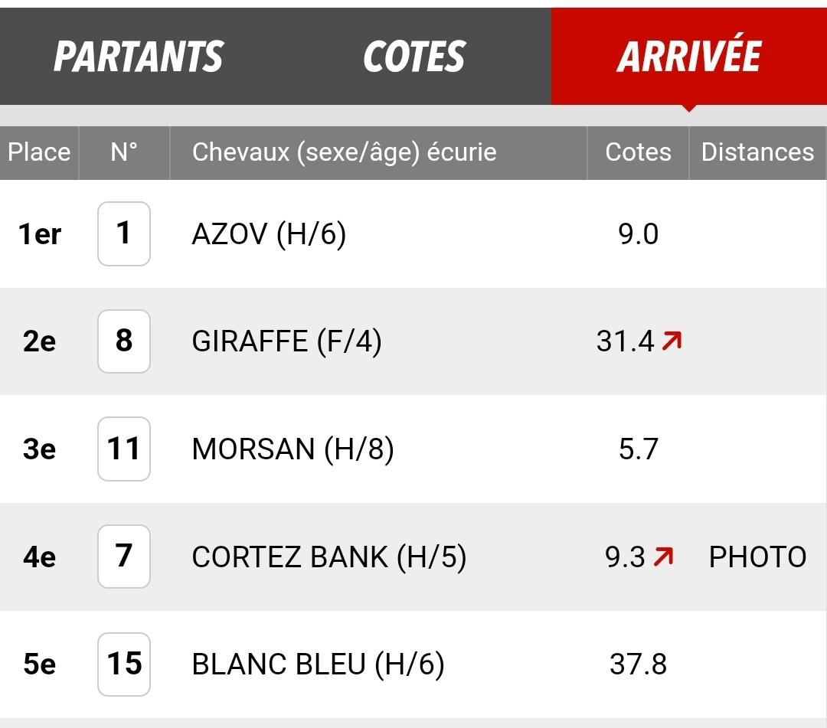The width and height of the screenshot is (827, 728).
Task: Click the red rising arrow beside 31.4
Action: 672,341
